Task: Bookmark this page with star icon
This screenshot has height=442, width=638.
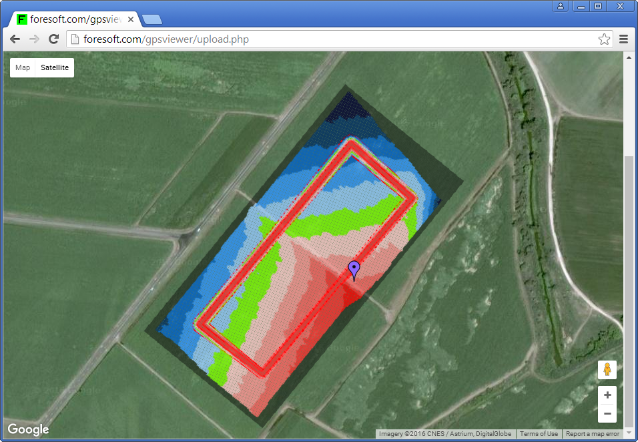Action: coord(604,39)
